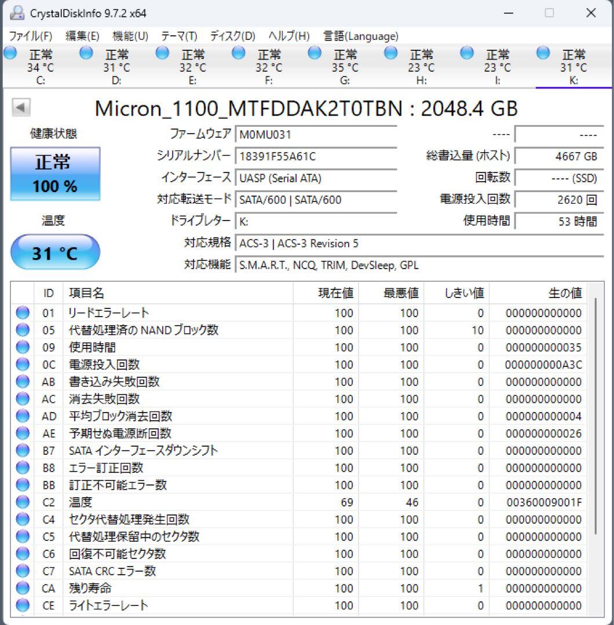This screenshot has height=625, width=614.
Task: Select the ライトエラーレート attribute name
Action: coord(108,605)
